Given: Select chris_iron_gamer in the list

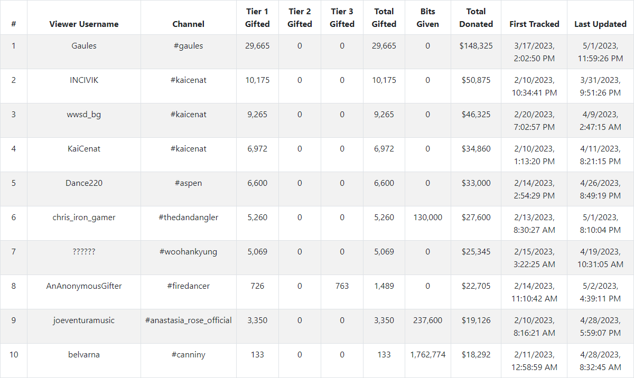Looking at the screenshot, I should pyautogui.click(x=84, y=218).
